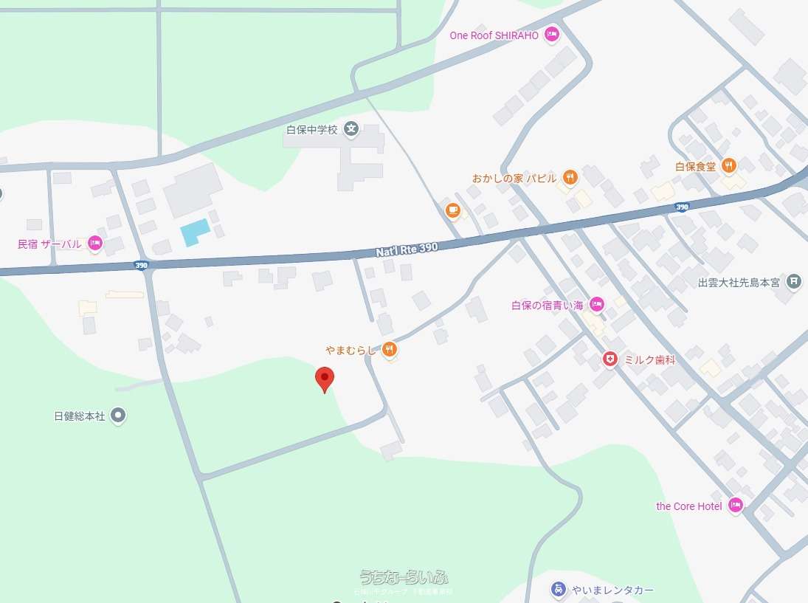Click the orange cafe cup icon

(x=453, y=210)
